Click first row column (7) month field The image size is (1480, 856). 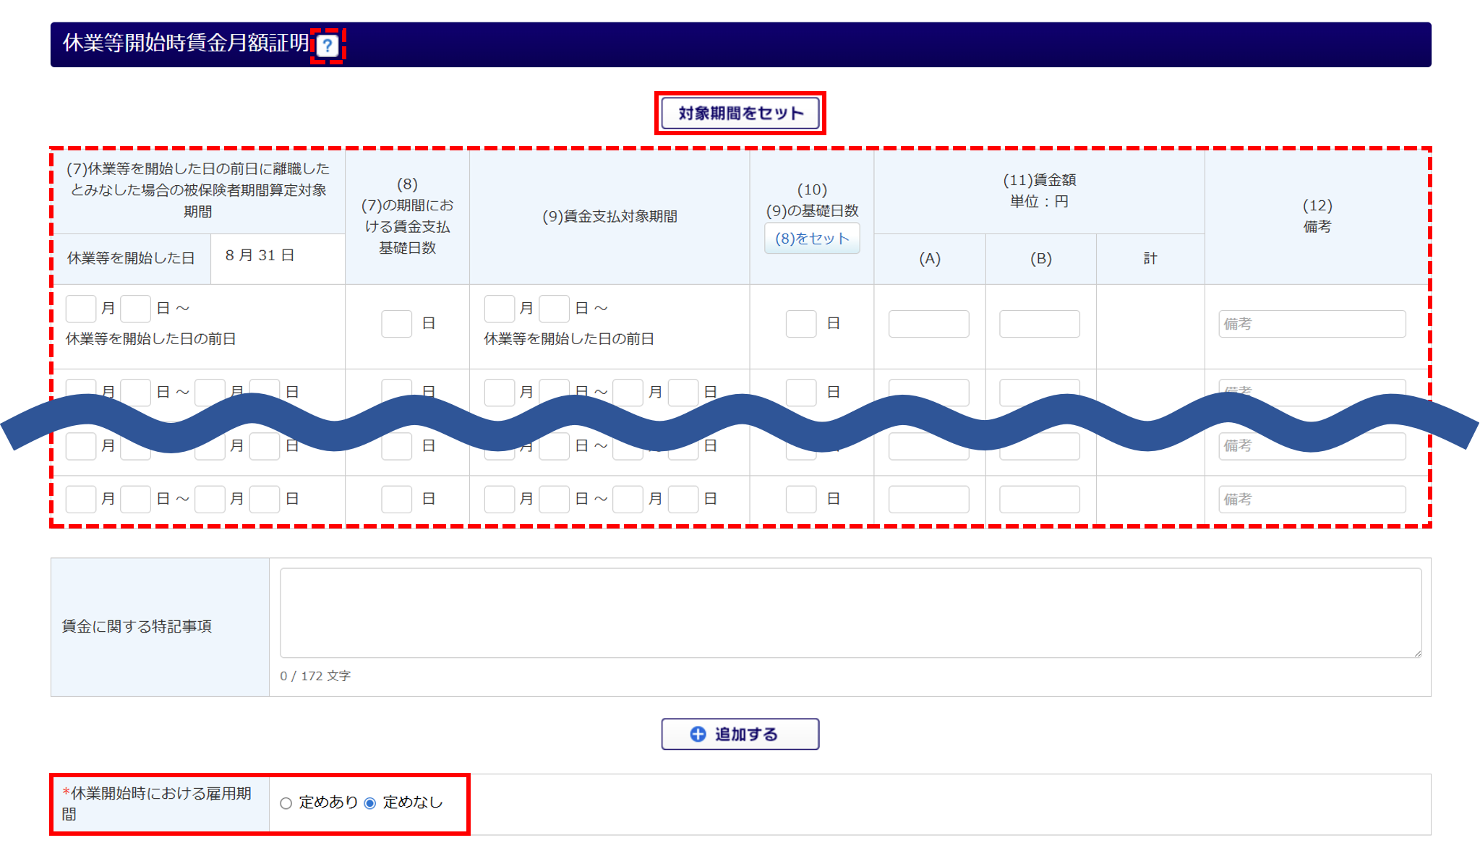point(80,309)
